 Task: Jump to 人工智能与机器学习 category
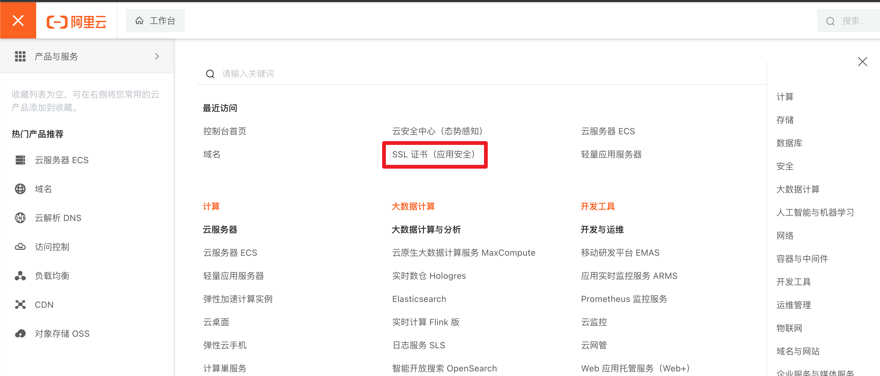coord(815,213)
